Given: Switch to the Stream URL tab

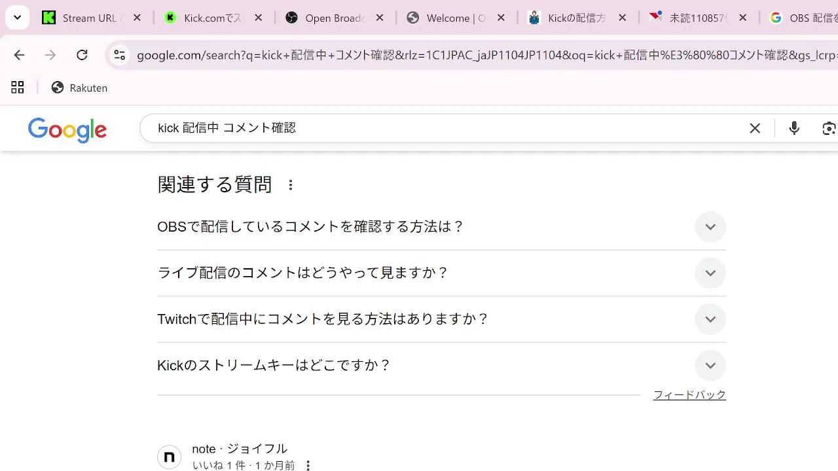Looking at the screenshot, I should tap(92, 18).
